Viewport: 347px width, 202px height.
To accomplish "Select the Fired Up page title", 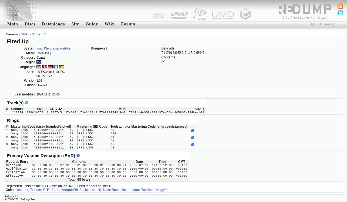I will tap(18, 41).
